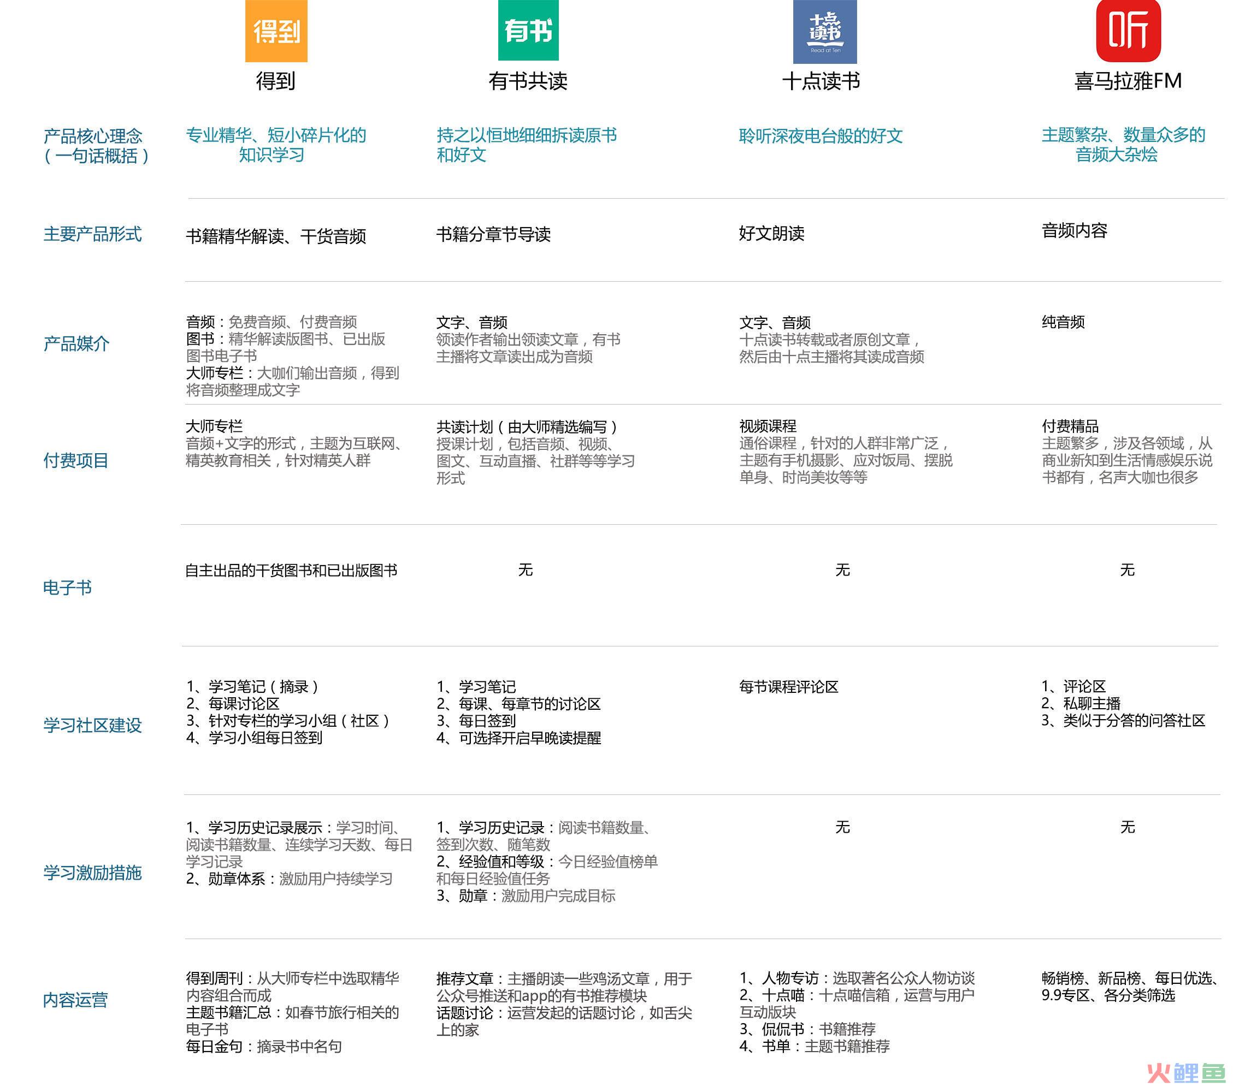Screen dimensions: 1239x1086
Task: Click 文字、音频 in 有书共读 column
Action: point(472,322)
